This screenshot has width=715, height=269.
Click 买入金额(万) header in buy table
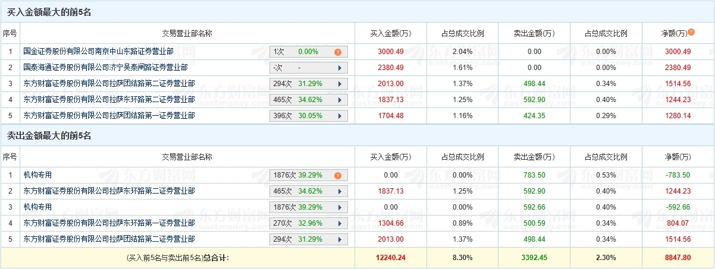tap(391, 33)
